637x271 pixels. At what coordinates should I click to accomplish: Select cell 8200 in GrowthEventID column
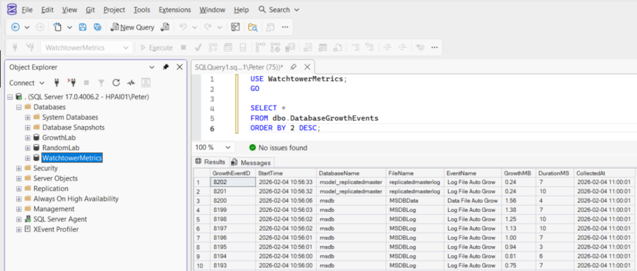tap(233, 200)
